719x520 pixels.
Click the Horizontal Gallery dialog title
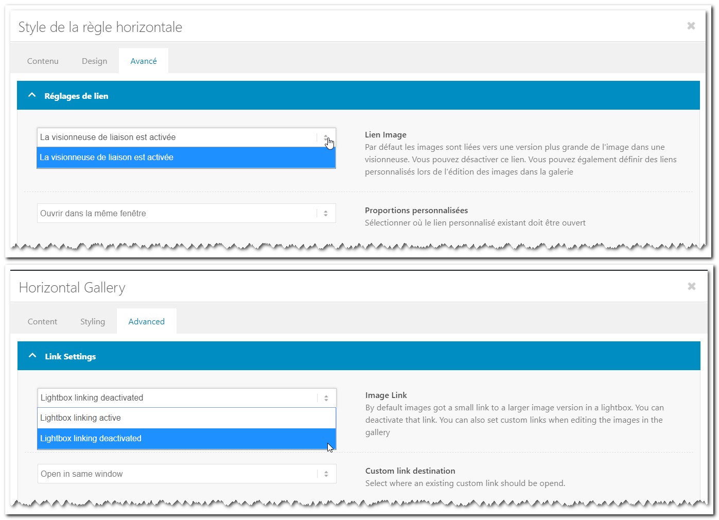tap(72, 287)
